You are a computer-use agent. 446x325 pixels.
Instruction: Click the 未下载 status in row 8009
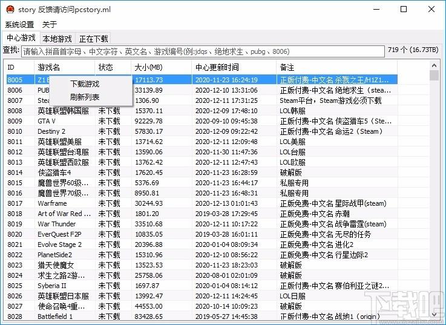click(109, 121)
